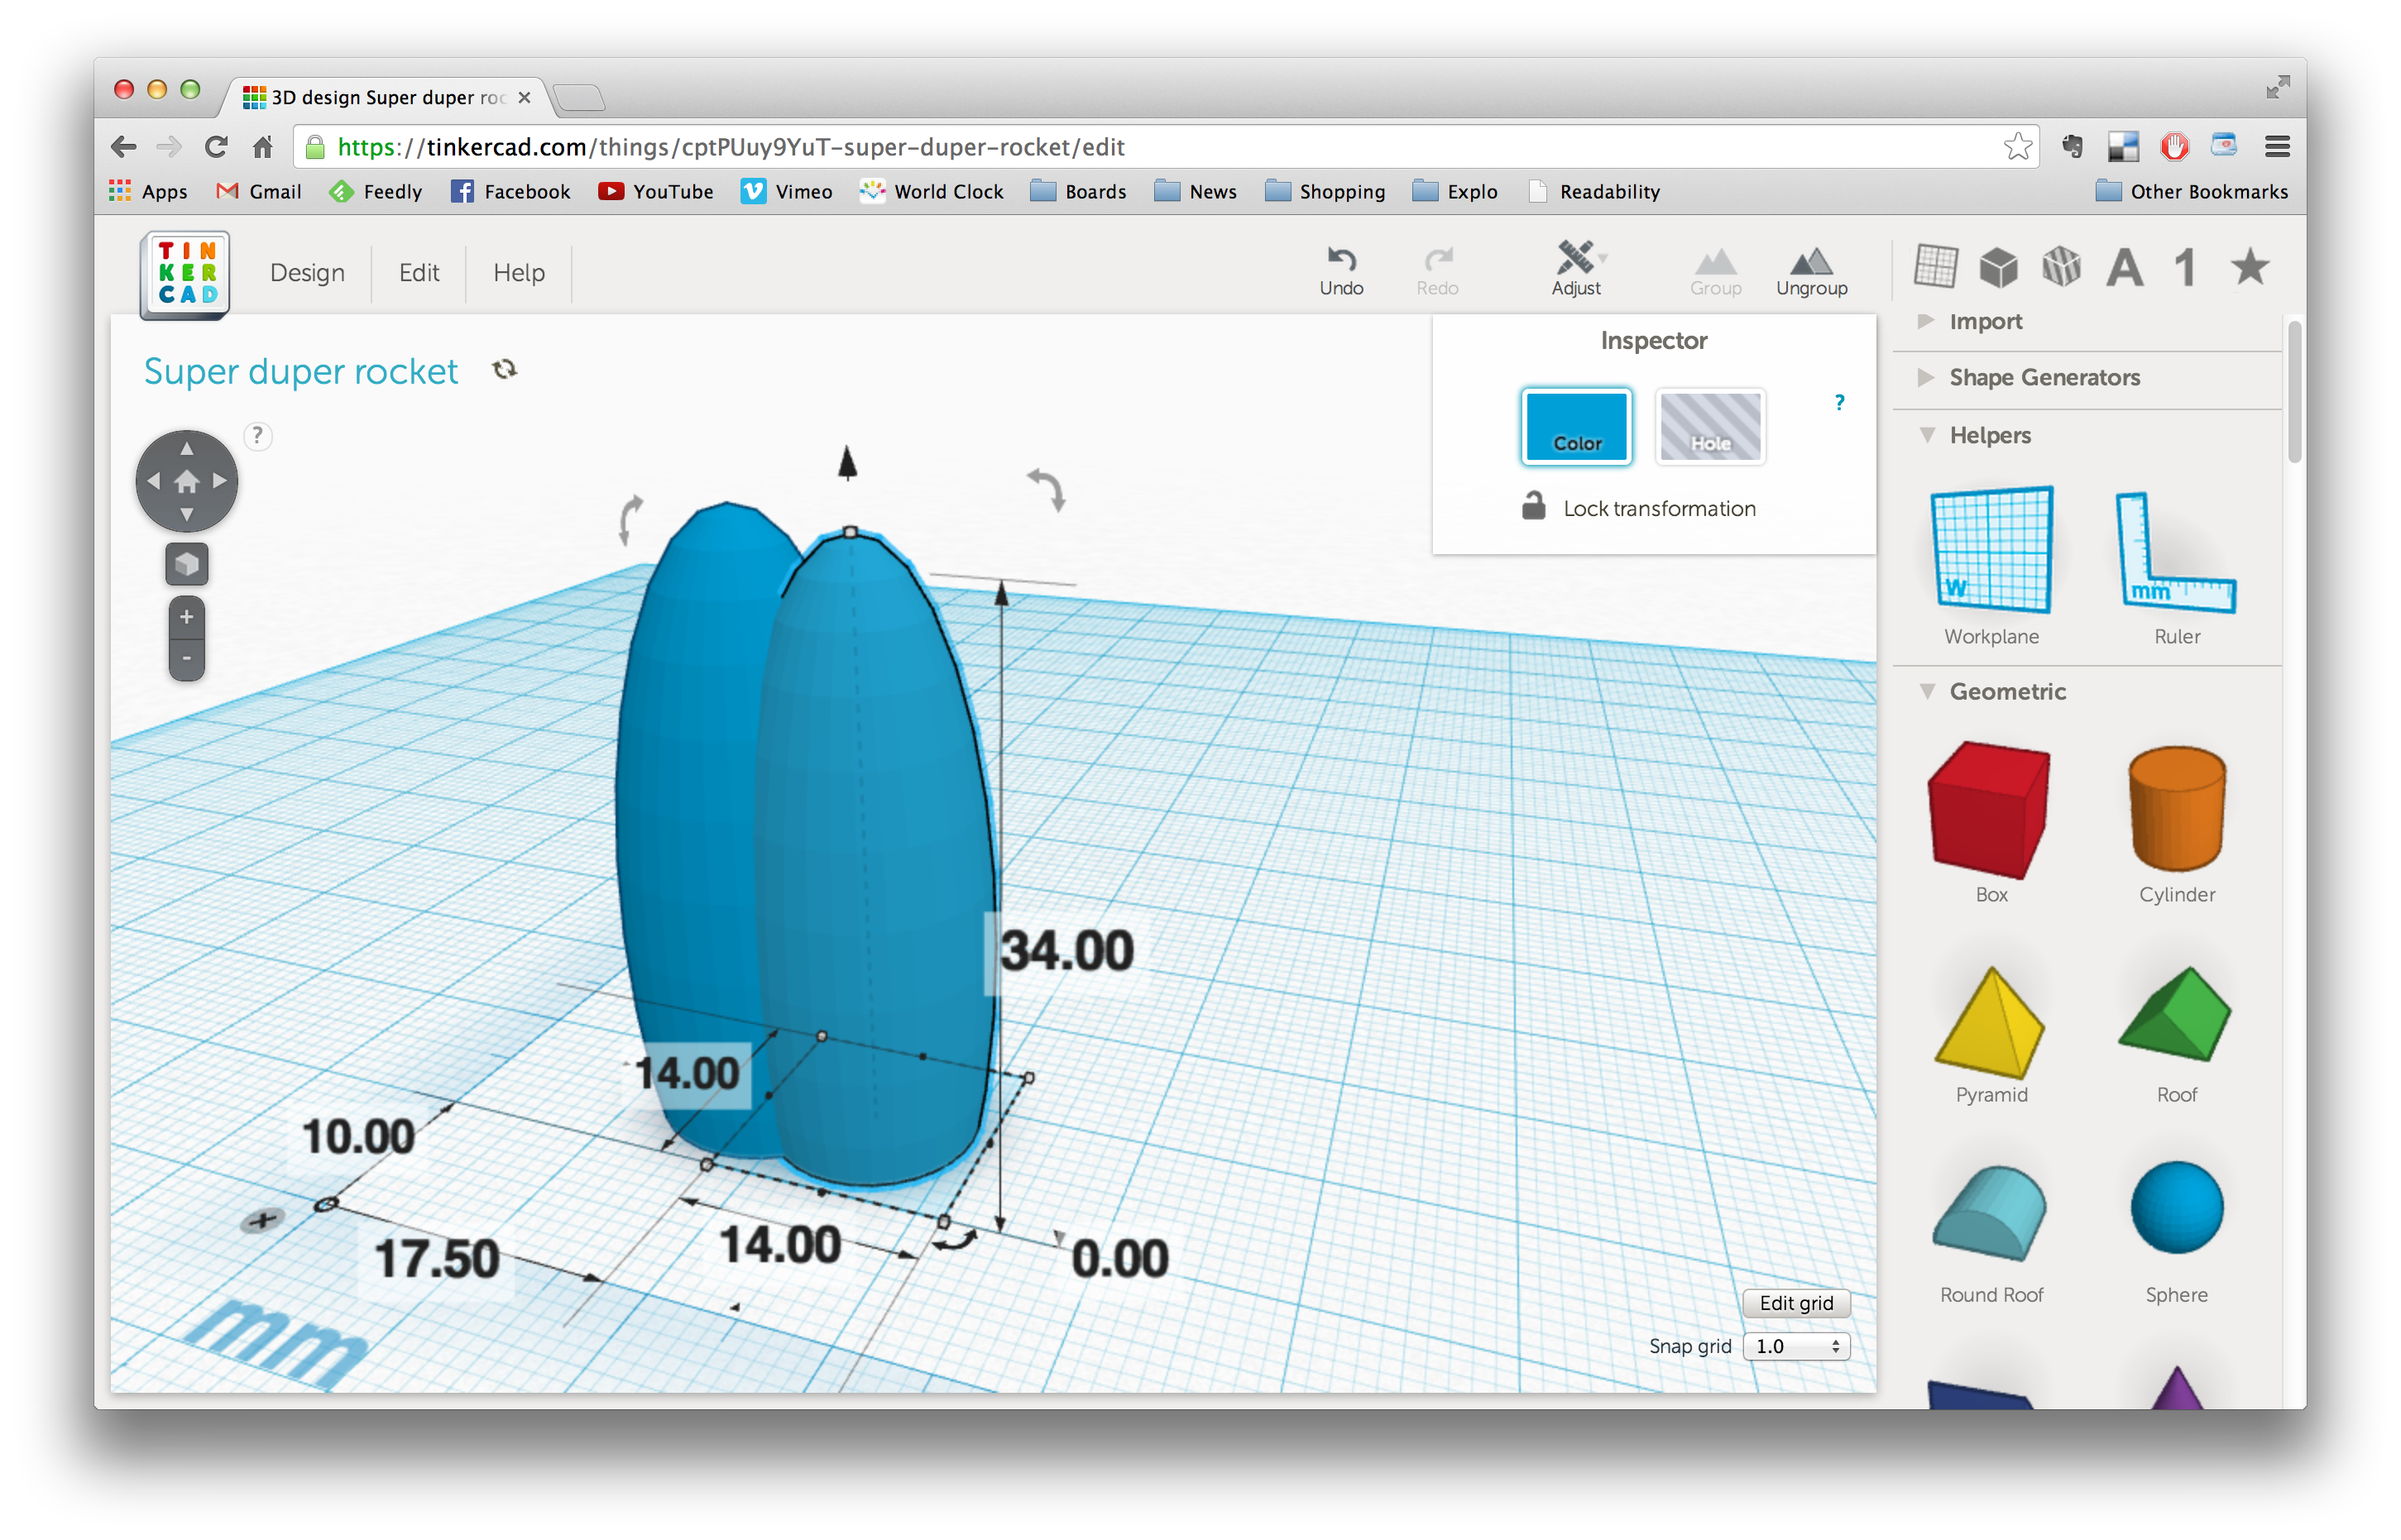Click the 34.00 height dimension
Viewport: 2401px width, 1540px height.
pos(1067,951)
